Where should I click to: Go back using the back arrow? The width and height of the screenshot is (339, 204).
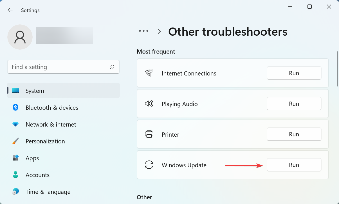pyautogui.click(x=10, y=10)
